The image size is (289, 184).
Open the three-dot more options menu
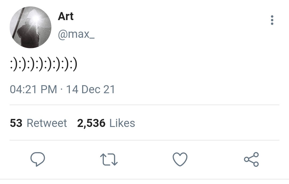click(272, 20)
